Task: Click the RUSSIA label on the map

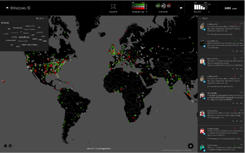Action: pyautogui.click(x=182, y=39)
